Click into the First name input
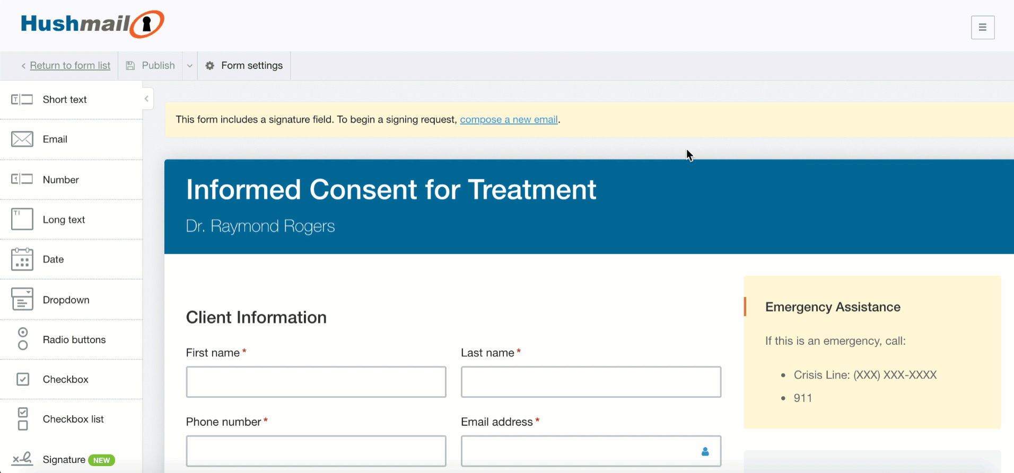This screenshot has height=473, width=1014. [316, 382]
